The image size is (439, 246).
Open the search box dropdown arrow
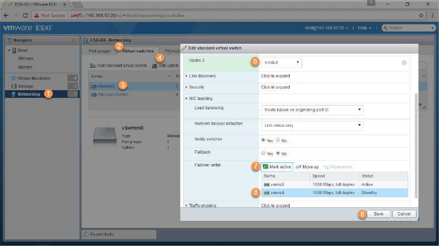point(432,28)
